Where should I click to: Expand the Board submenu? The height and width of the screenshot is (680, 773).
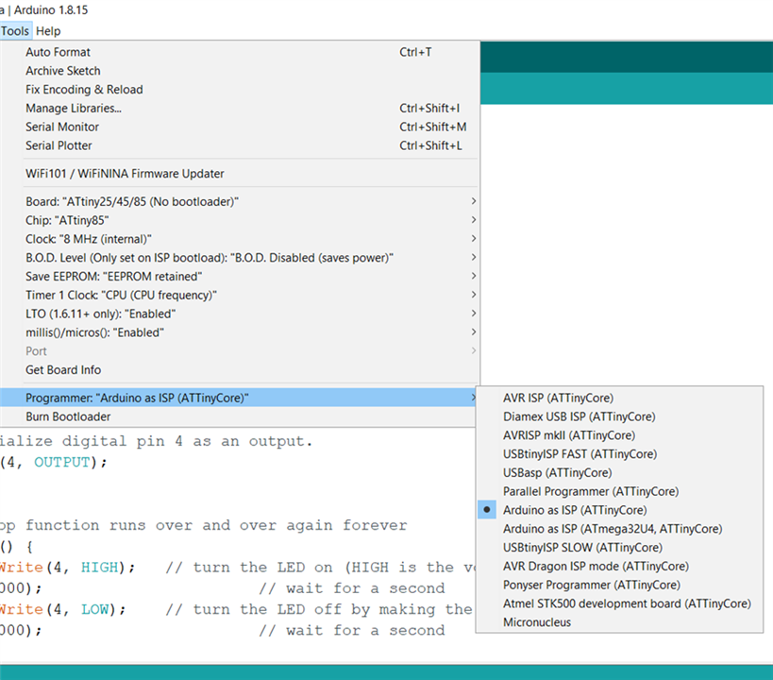131,201
